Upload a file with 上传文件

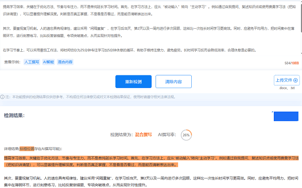[x=286, y=80]
